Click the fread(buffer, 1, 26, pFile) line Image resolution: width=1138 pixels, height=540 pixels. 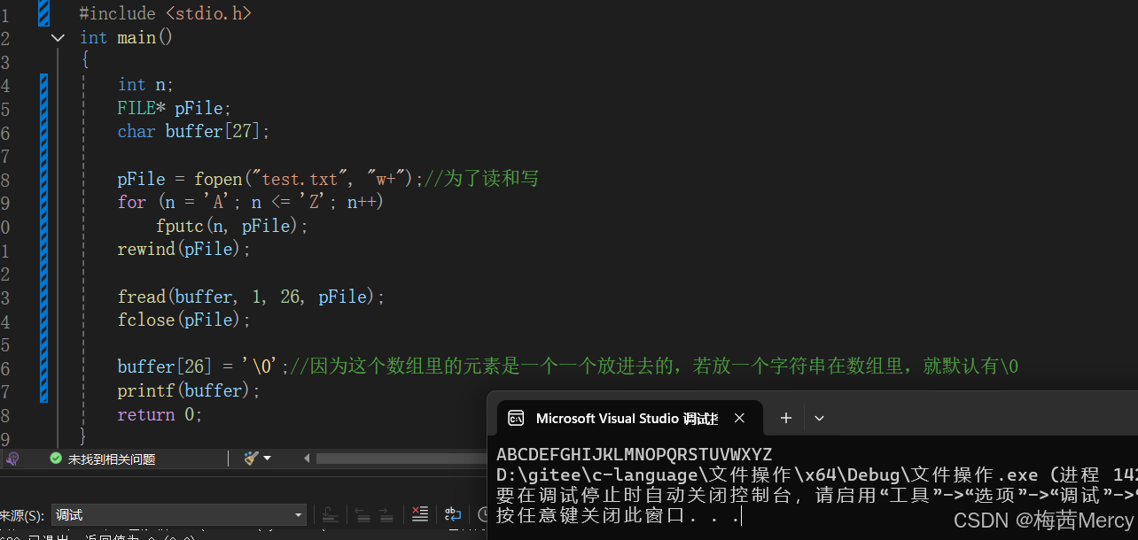pos(251,297)
